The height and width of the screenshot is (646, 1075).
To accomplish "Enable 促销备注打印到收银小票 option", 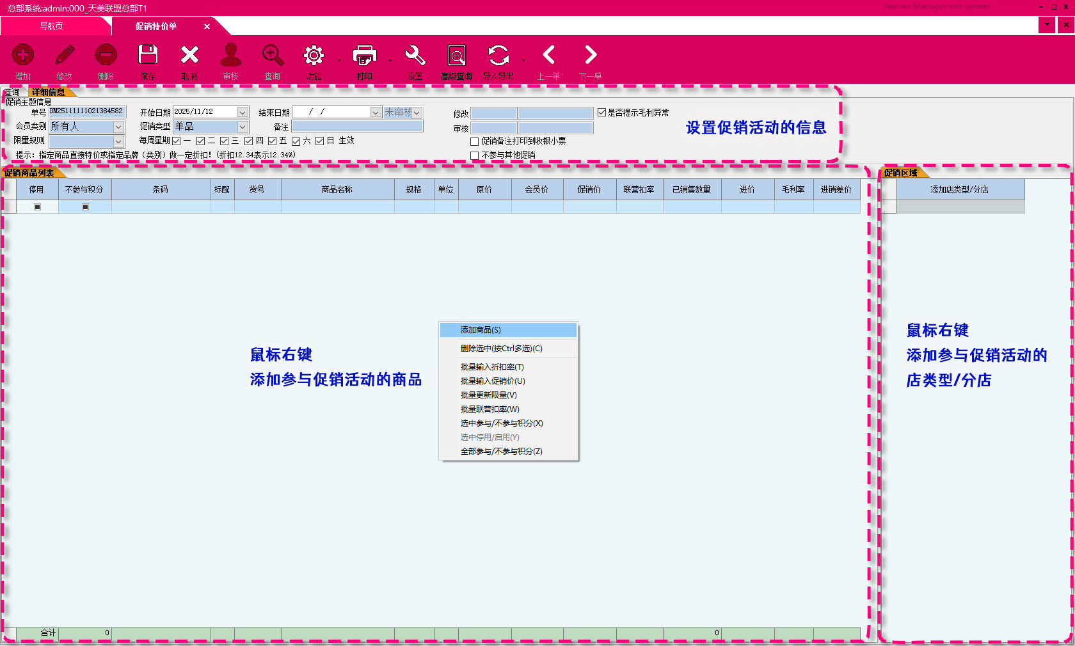I will click(474, 141).
